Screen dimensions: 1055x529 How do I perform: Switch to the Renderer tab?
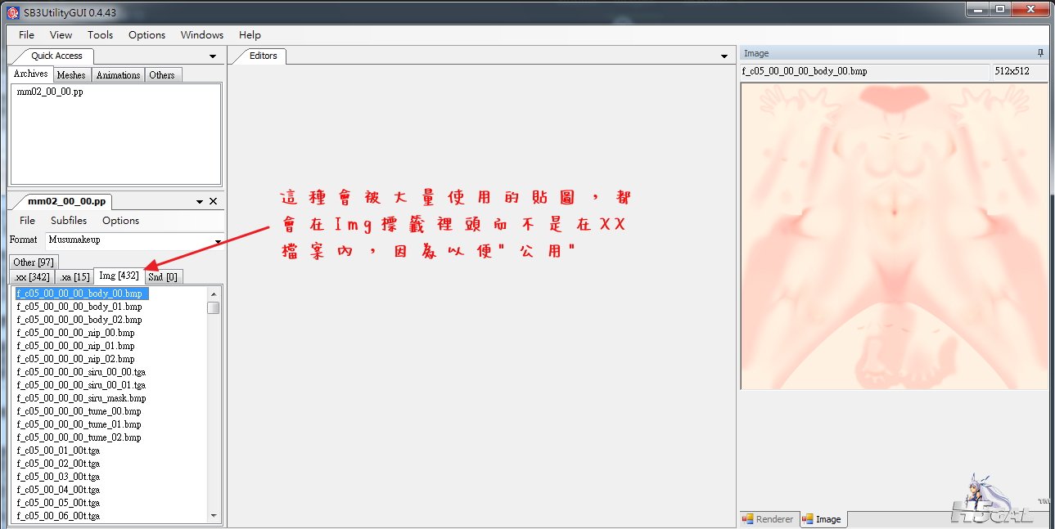(x=768, y=518)
